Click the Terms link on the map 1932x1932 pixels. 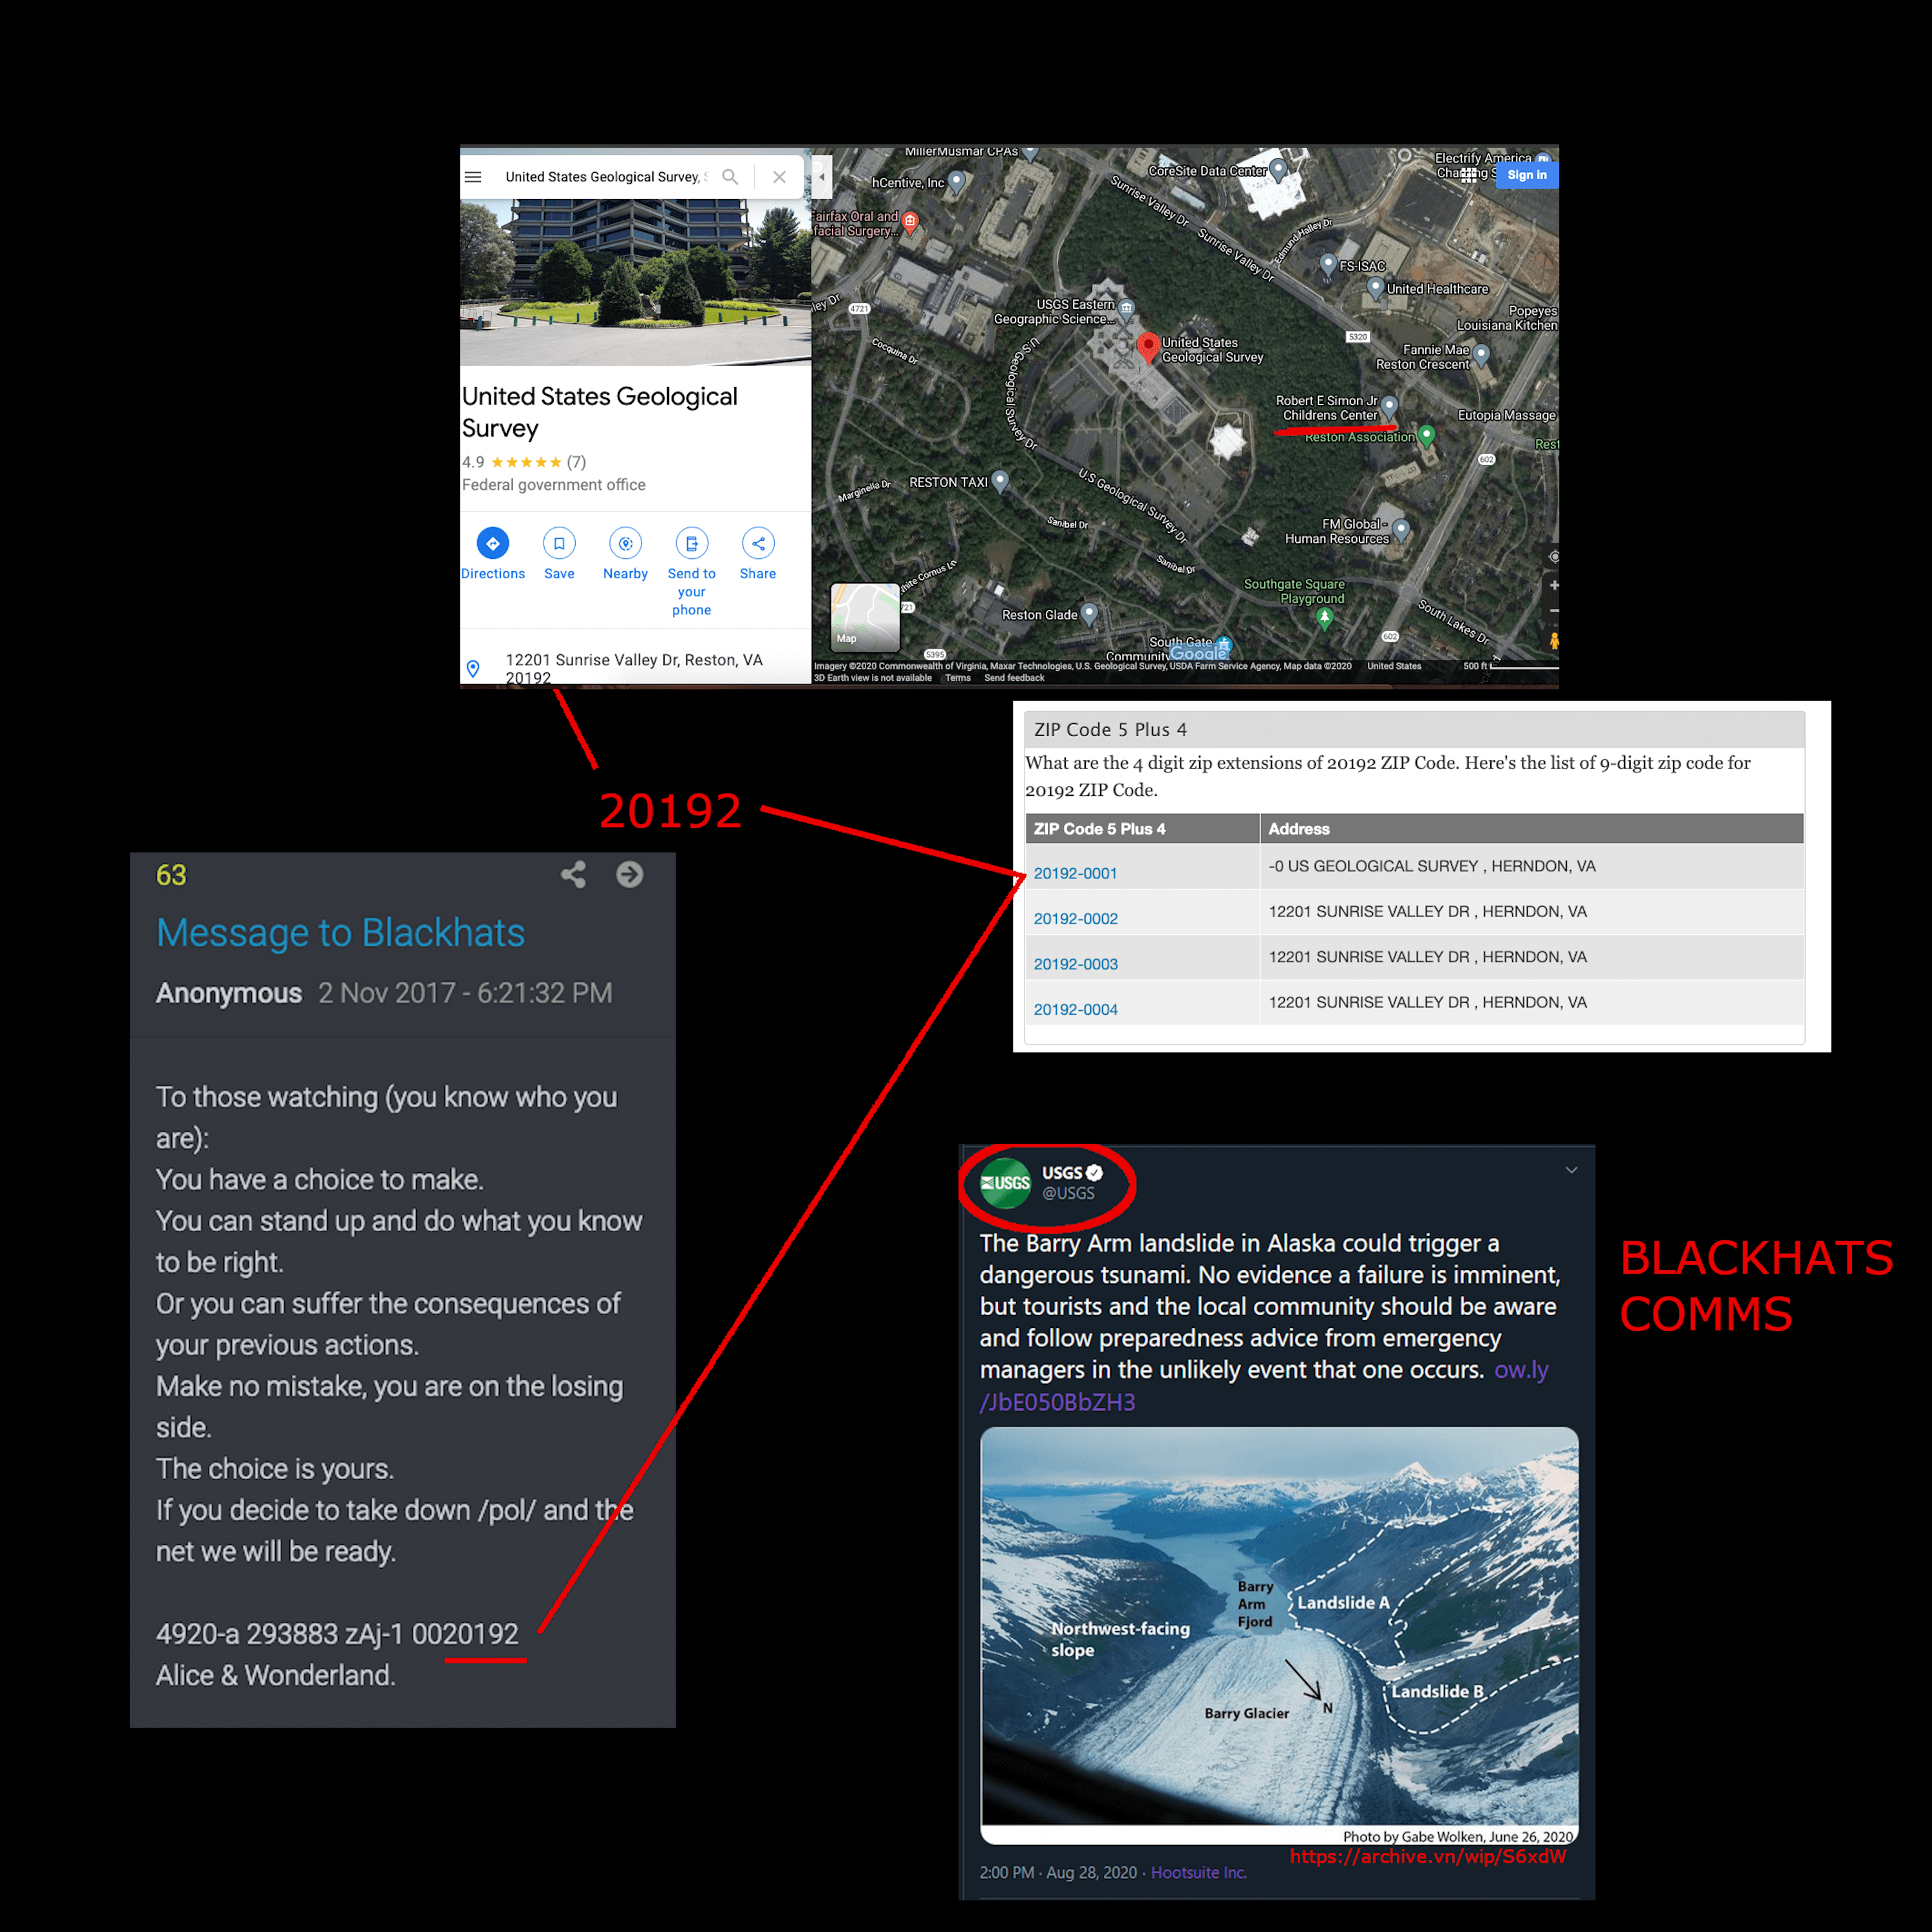click(x=958, y=678)
